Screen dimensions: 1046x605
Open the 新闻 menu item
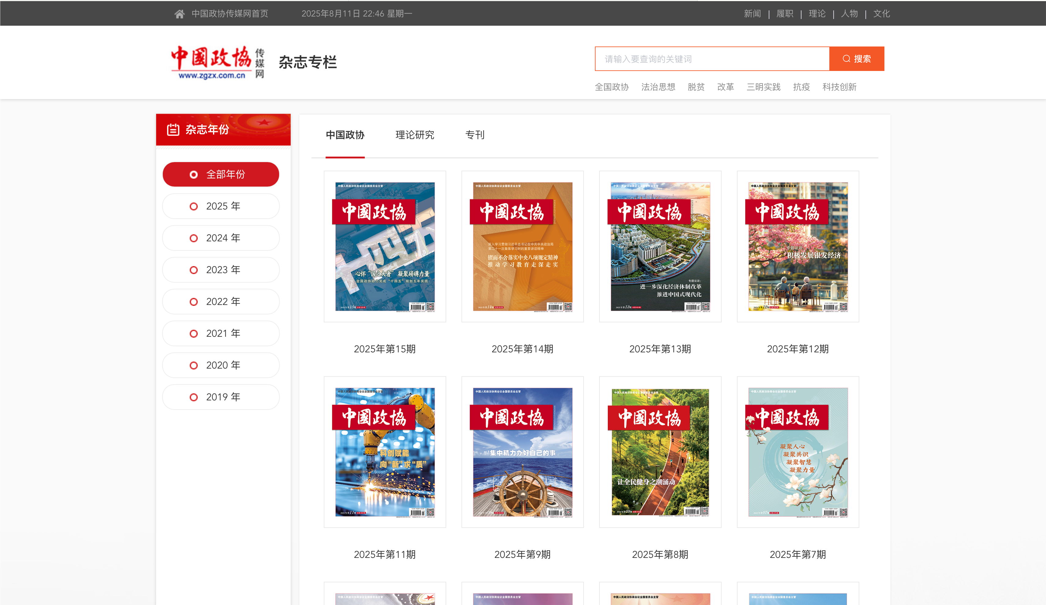click(x=752, y=13)
